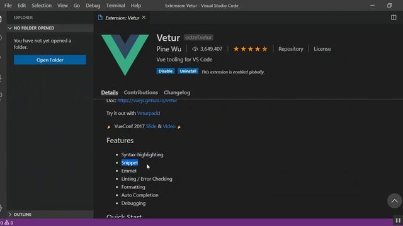Minimize the VS Code window
Screen dimensions: 403x226
(x=372, y=6)
